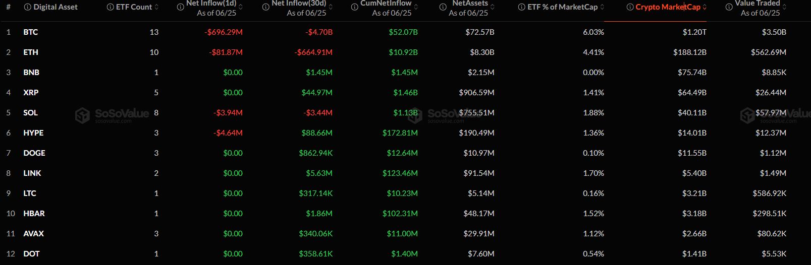Sort by Value Traded using its arrows
Screen dimensions: 811x265
784,7
